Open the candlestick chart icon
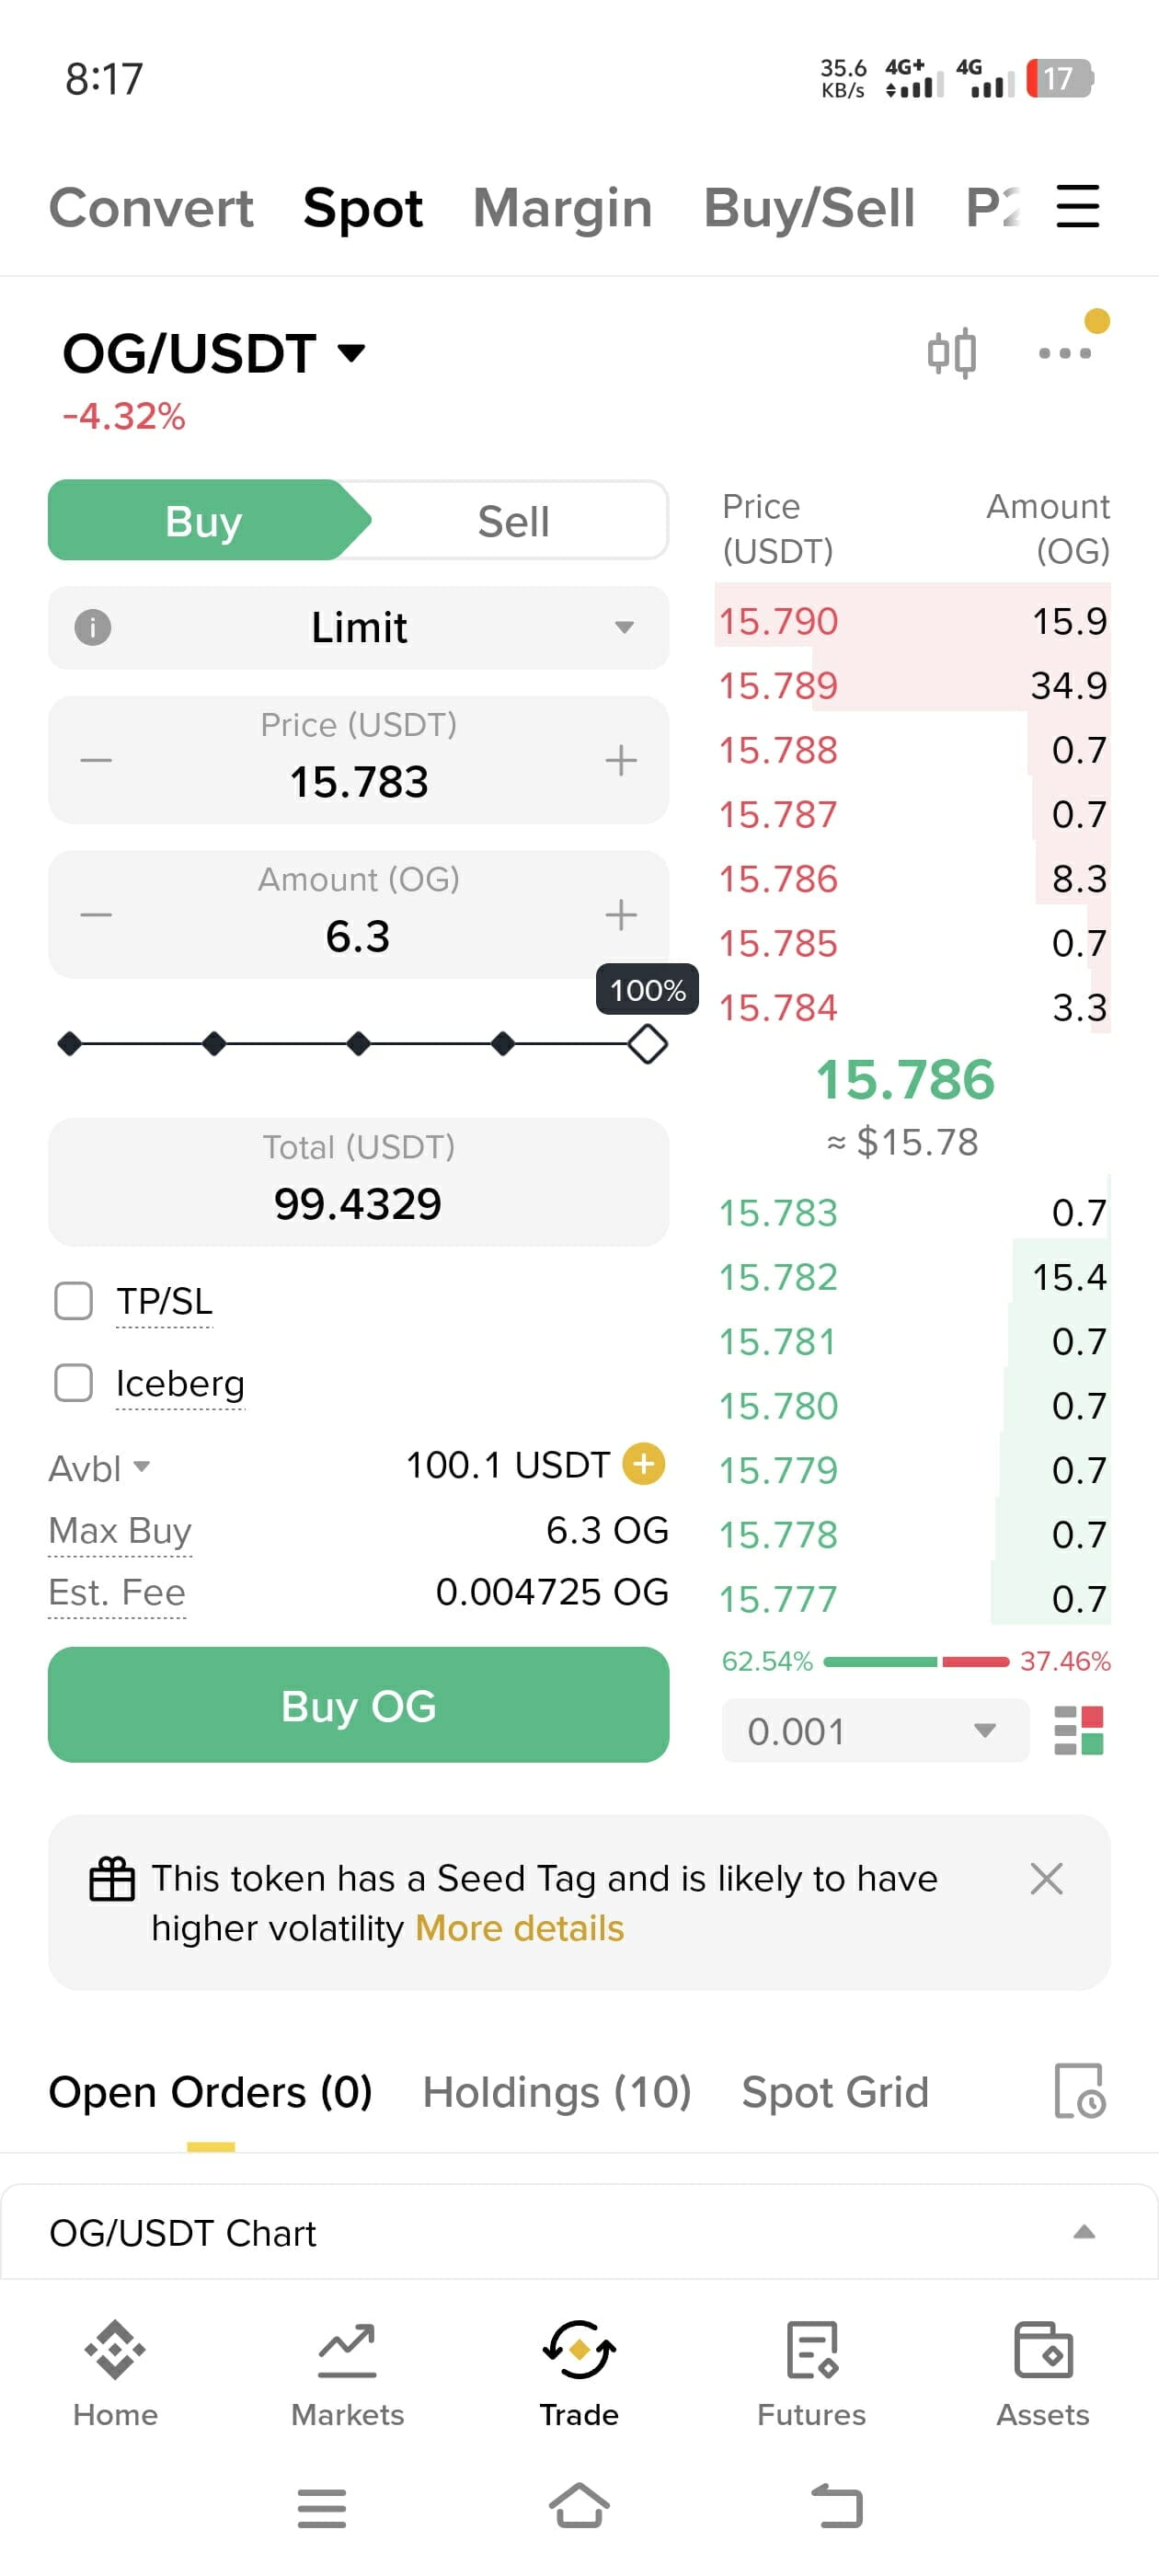 951,353
